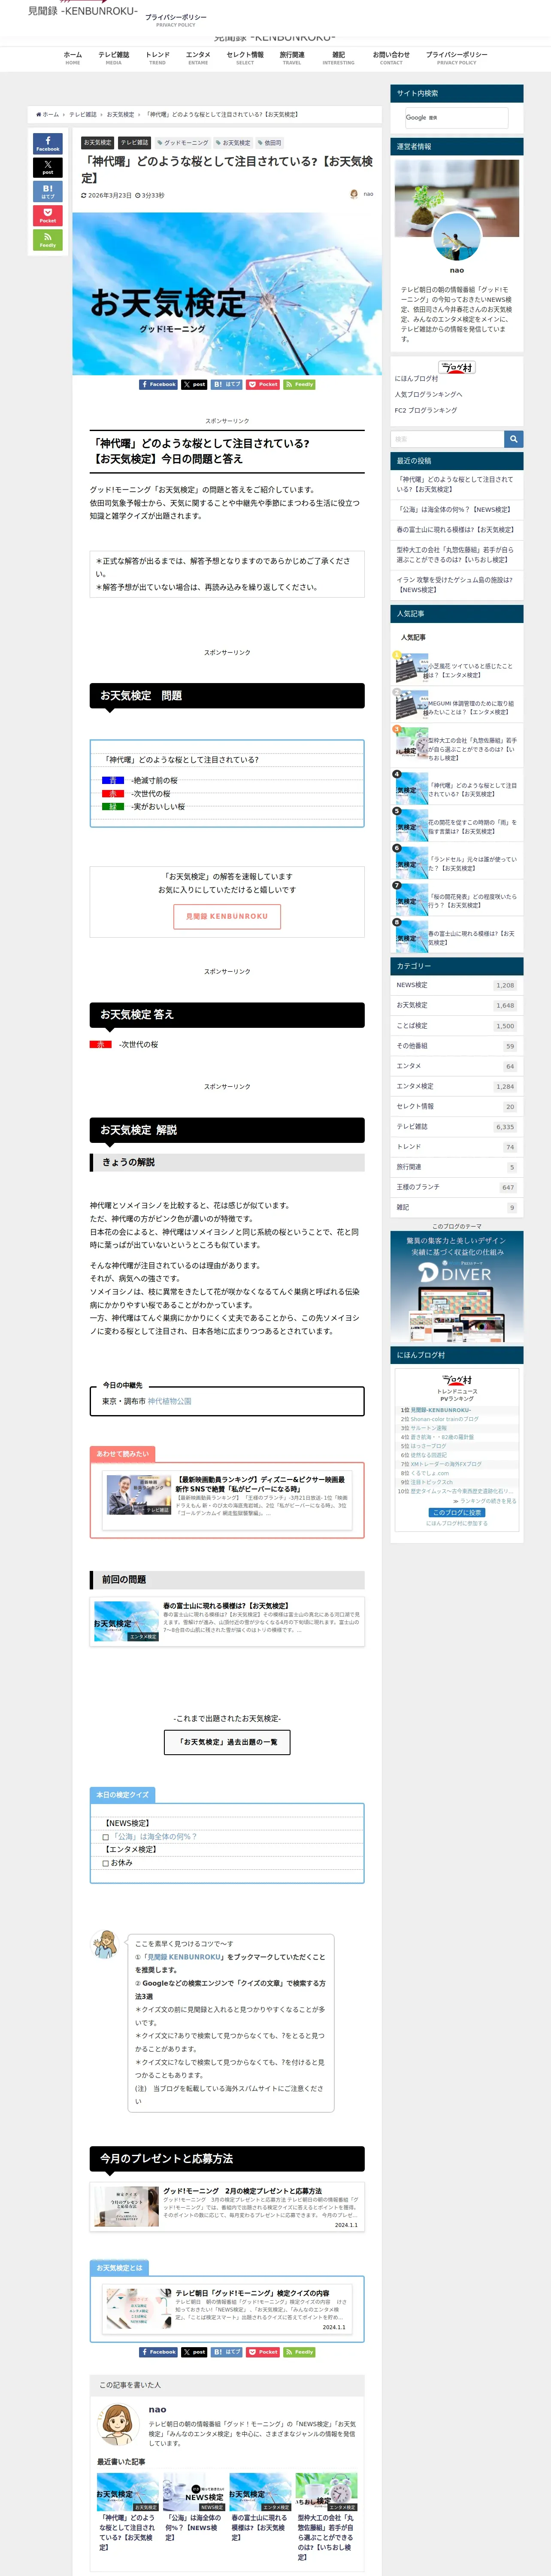The width and height of the screenshot is (551, 2576).
Task: Click nao profile picture in 運営者情報 panel
Action: 456,237
